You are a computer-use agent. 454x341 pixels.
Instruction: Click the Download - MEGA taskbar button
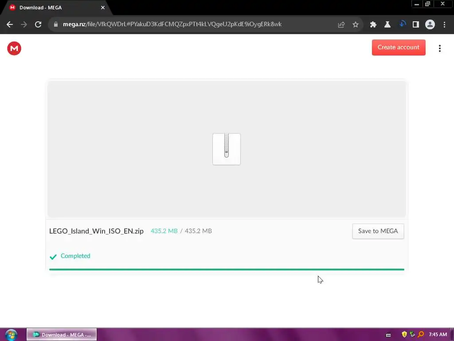pos(62,335)
